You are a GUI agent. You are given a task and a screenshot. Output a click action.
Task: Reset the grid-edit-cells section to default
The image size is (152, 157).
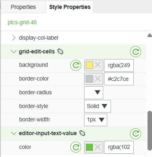pos(135,51)
